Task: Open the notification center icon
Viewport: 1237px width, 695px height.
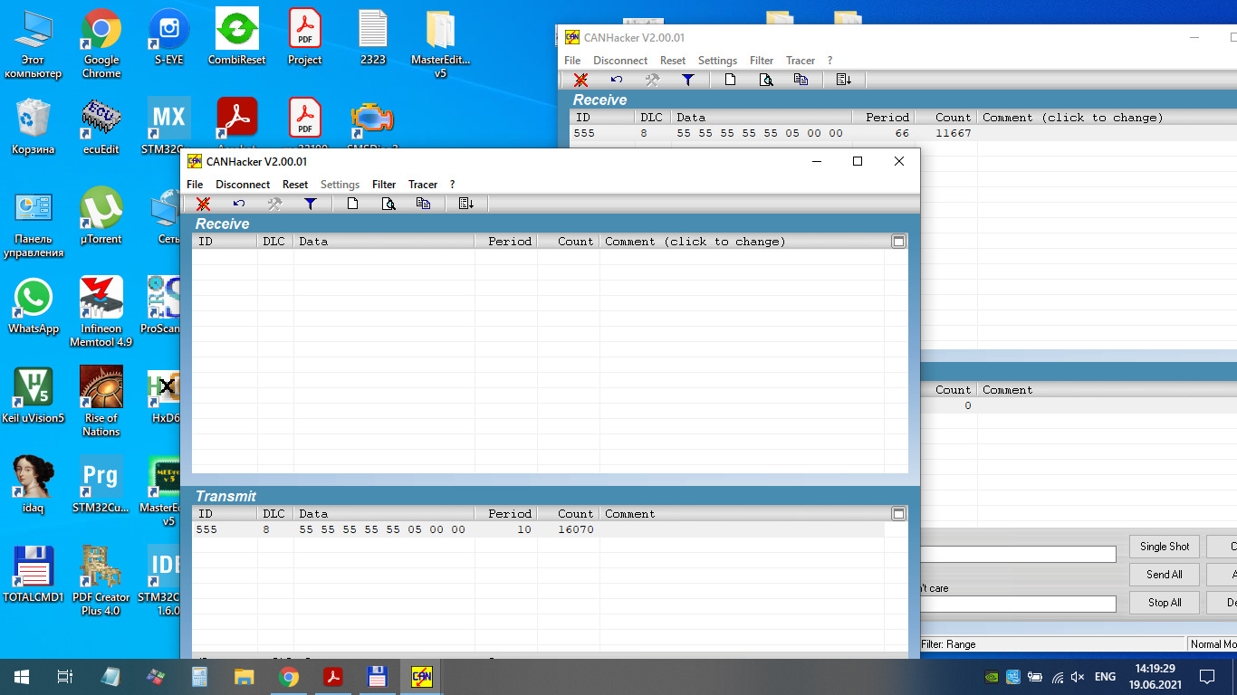Action: [x=1206, y=677]
